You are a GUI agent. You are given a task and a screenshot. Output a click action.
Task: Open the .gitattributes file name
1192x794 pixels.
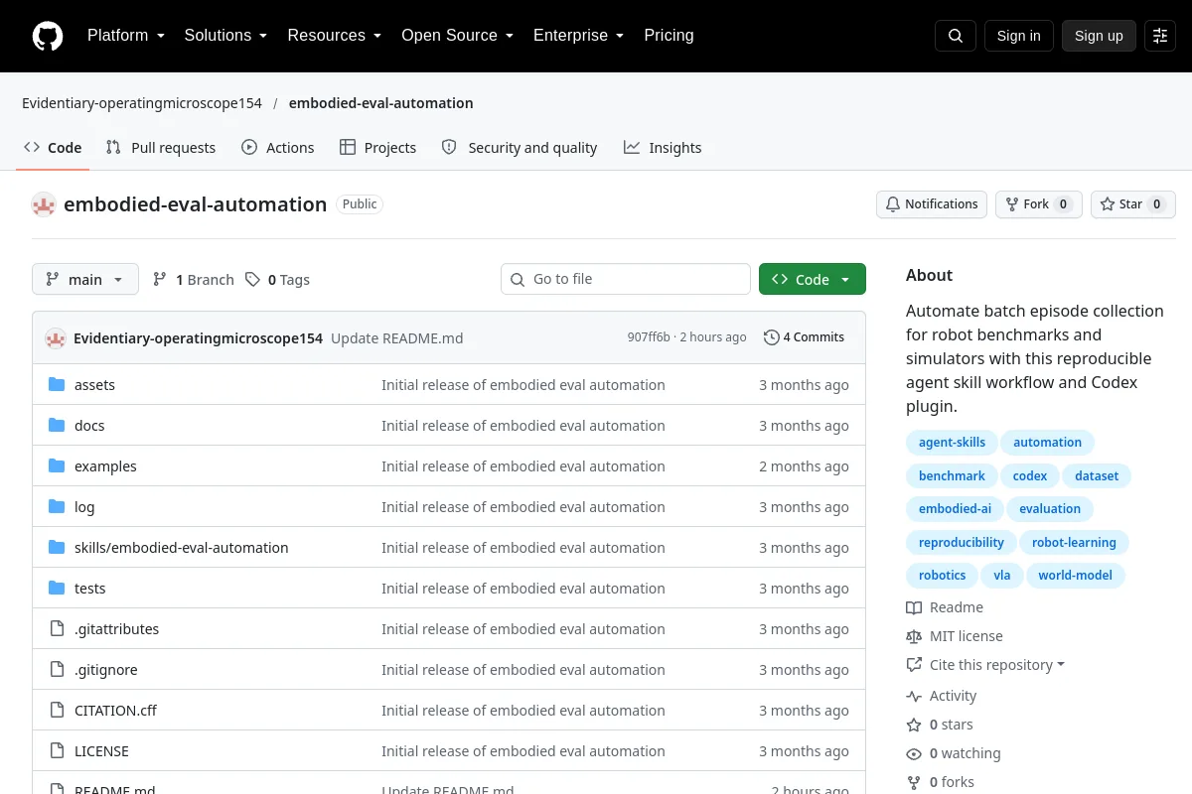click(116, 629)
